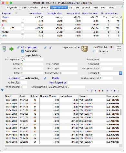The width and height of the screenshot is (126, 153).
Task: Toggle checkbox in the HL row
Action: click(x=23, y=28)
